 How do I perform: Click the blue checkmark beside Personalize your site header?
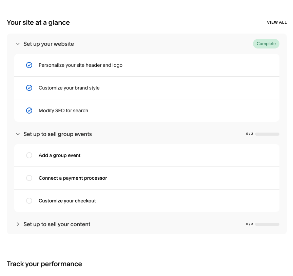pyautogui.click(x=29, y=65)
